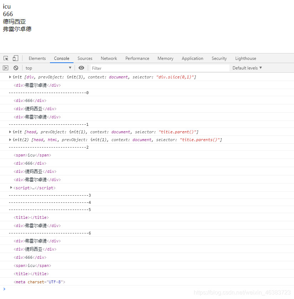Activate the inspect element picker icon

[6, 58]
